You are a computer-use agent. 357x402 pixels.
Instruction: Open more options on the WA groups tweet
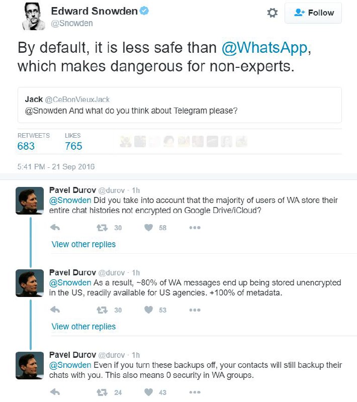point(195,392)
